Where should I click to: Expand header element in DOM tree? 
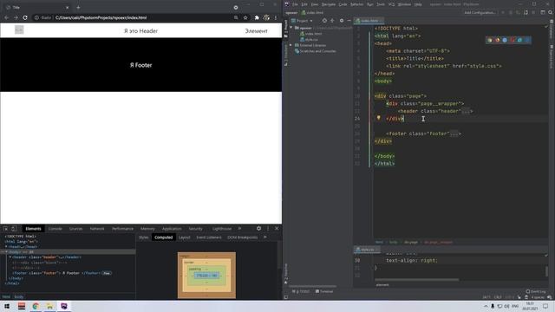tap(10, 257)
